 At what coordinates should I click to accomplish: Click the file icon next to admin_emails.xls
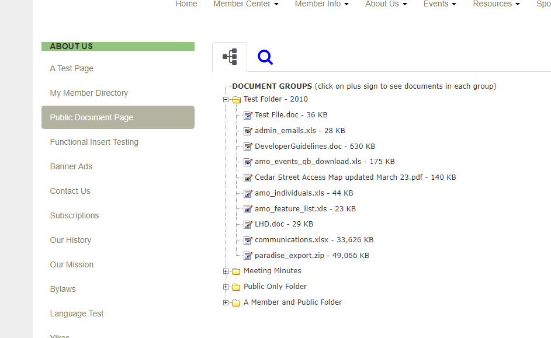tap(248, 131)
